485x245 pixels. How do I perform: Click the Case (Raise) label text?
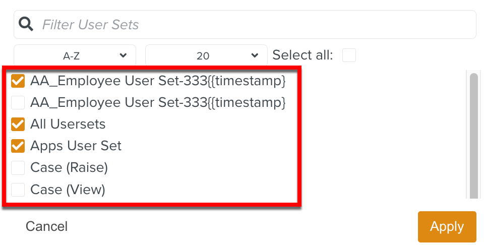pos(69,168)
